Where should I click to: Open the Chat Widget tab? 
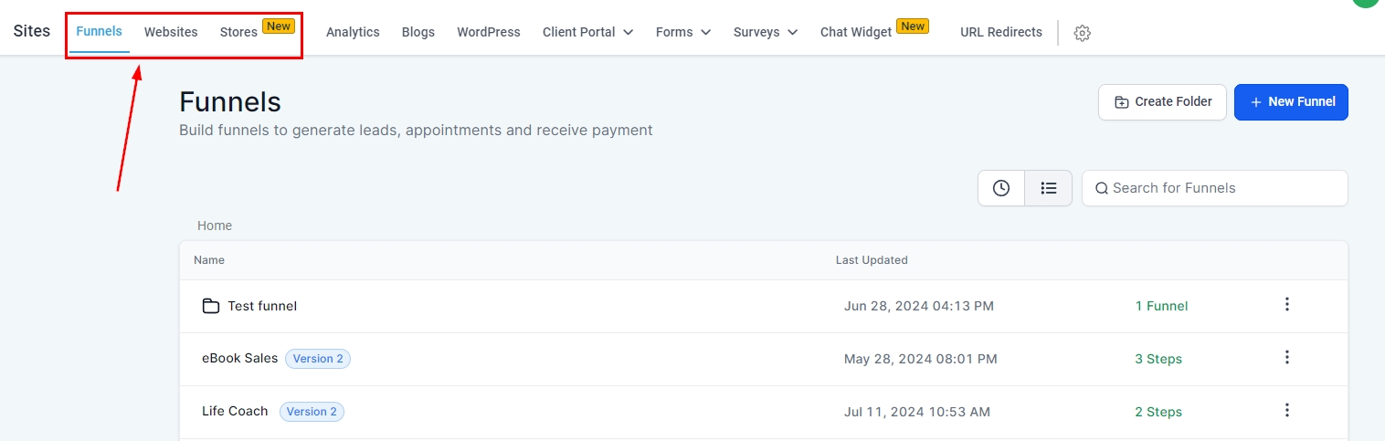click(x=856, y=32)
